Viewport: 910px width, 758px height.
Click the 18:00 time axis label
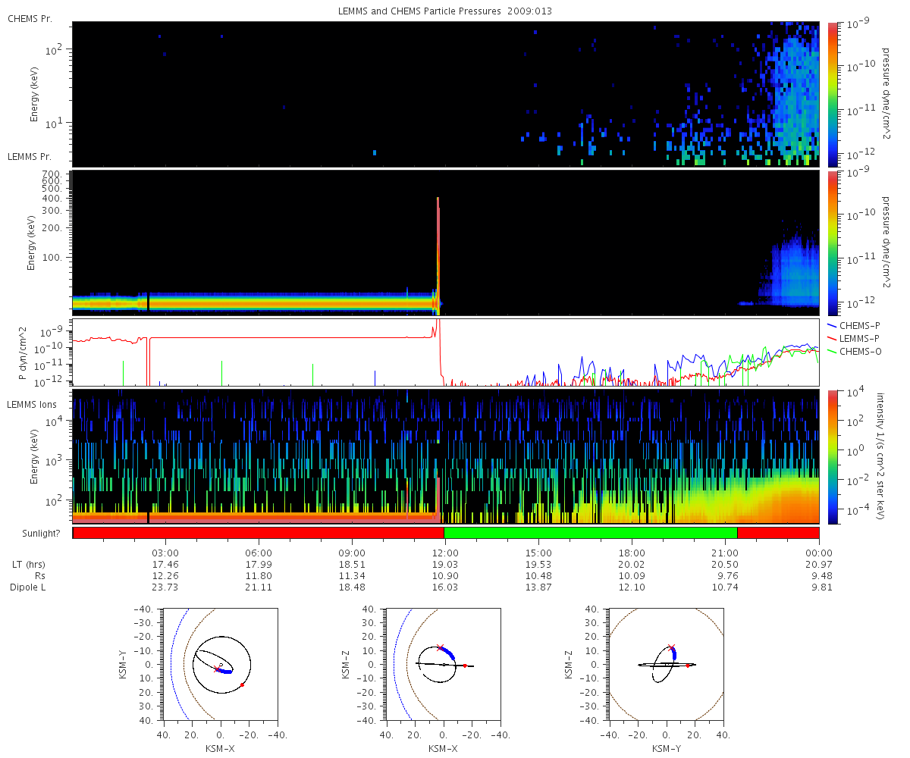tap(632, 553)
